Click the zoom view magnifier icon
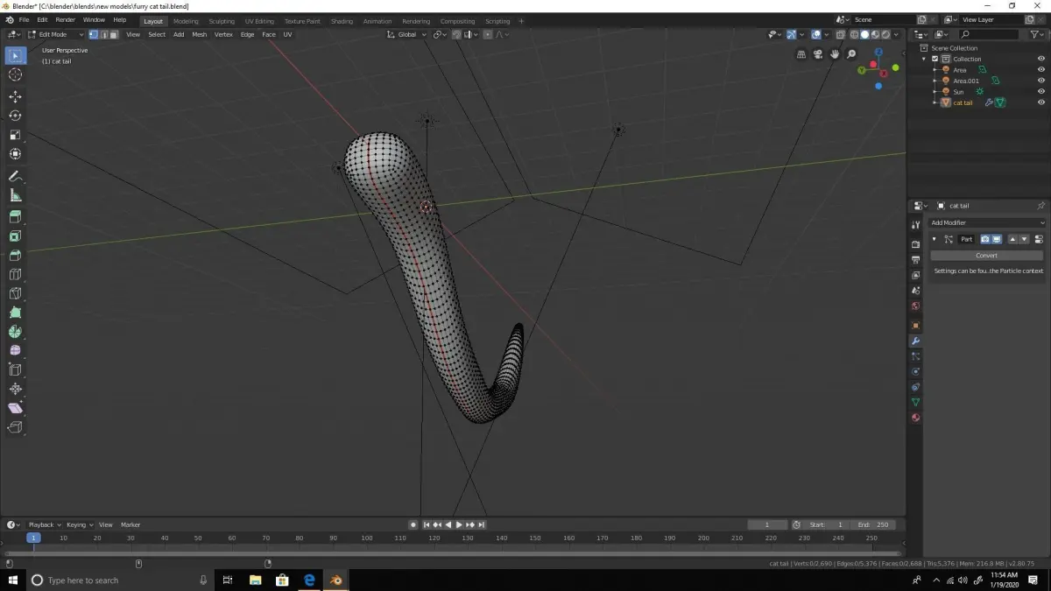 (x=851, y=54)
